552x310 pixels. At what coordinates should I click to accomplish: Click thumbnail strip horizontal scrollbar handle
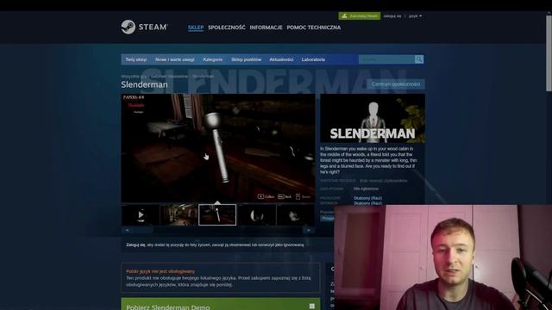[143, 230]
